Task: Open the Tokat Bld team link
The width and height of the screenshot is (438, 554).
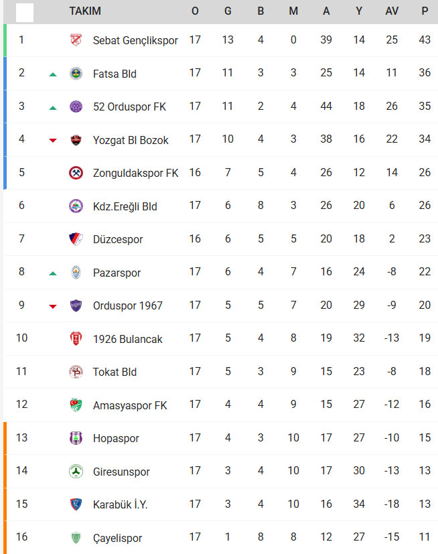Action: point(115,372)
